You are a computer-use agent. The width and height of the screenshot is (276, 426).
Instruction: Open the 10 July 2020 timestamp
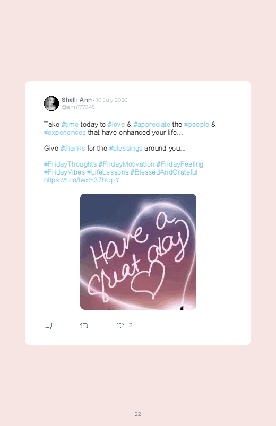(111, 100)
